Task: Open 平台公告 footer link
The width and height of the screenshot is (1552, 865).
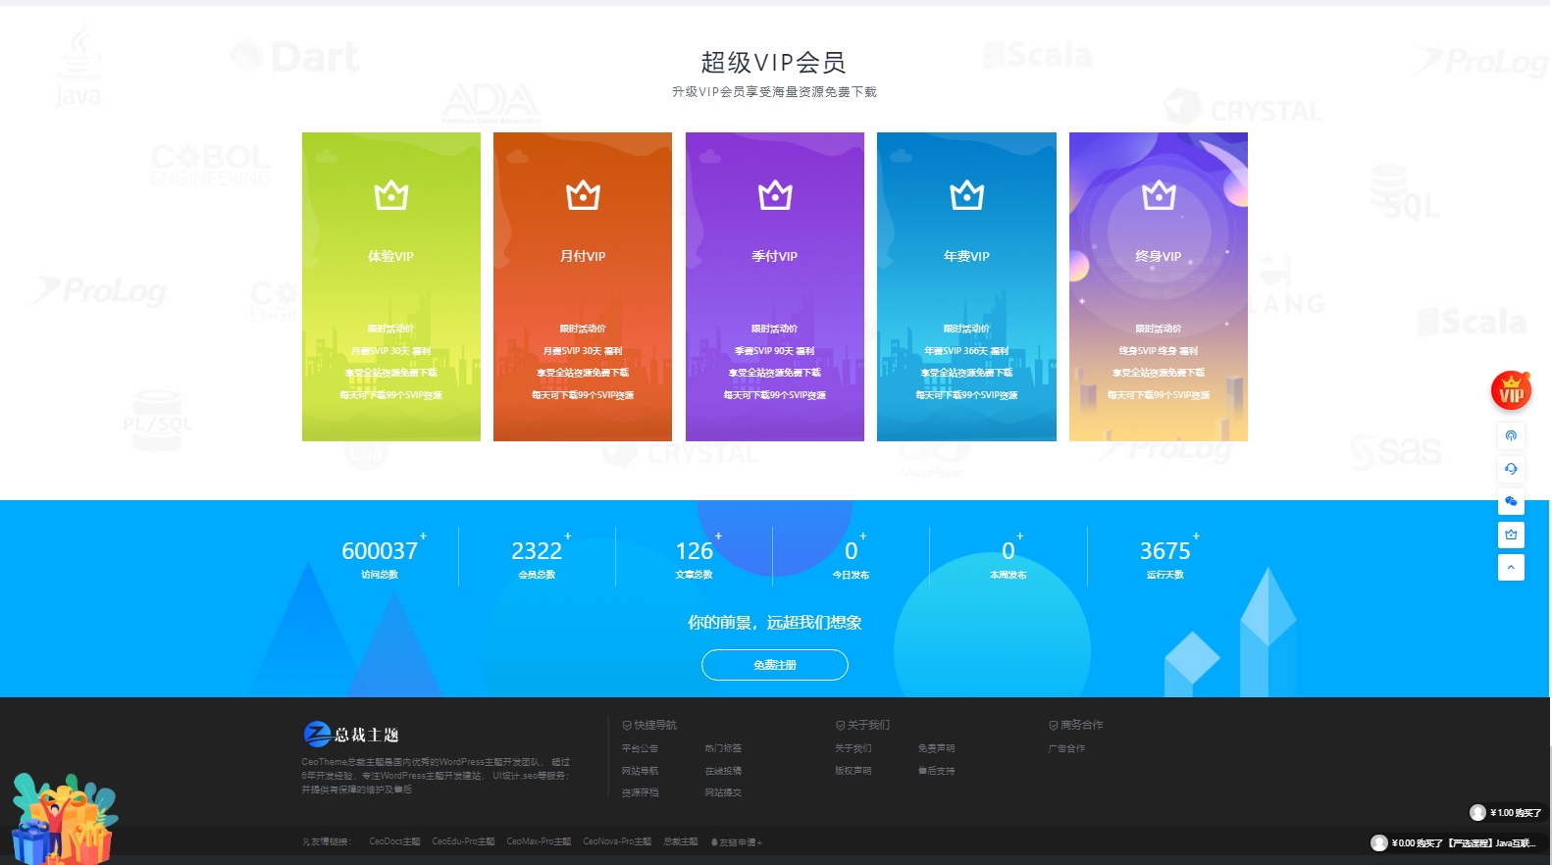Action: point(640,748)
